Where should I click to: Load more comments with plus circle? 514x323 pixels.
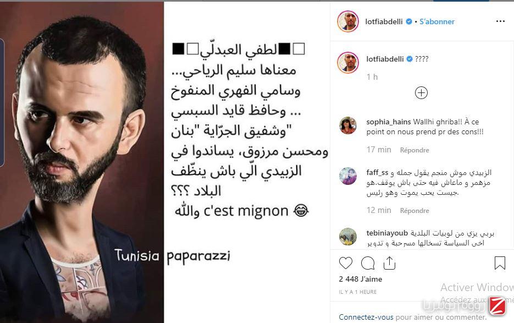click(421, 93)
